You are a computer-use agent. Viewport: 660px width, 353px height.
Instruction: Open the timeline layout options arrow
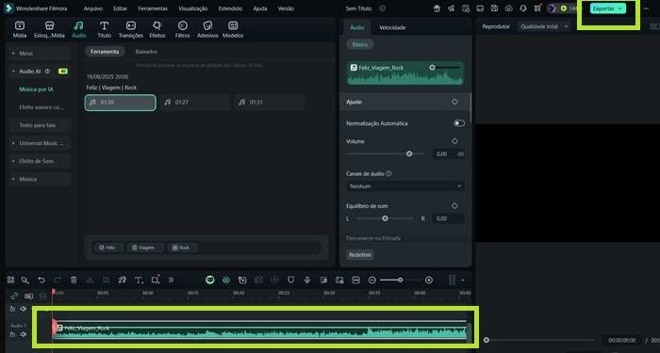pos(463,280)
